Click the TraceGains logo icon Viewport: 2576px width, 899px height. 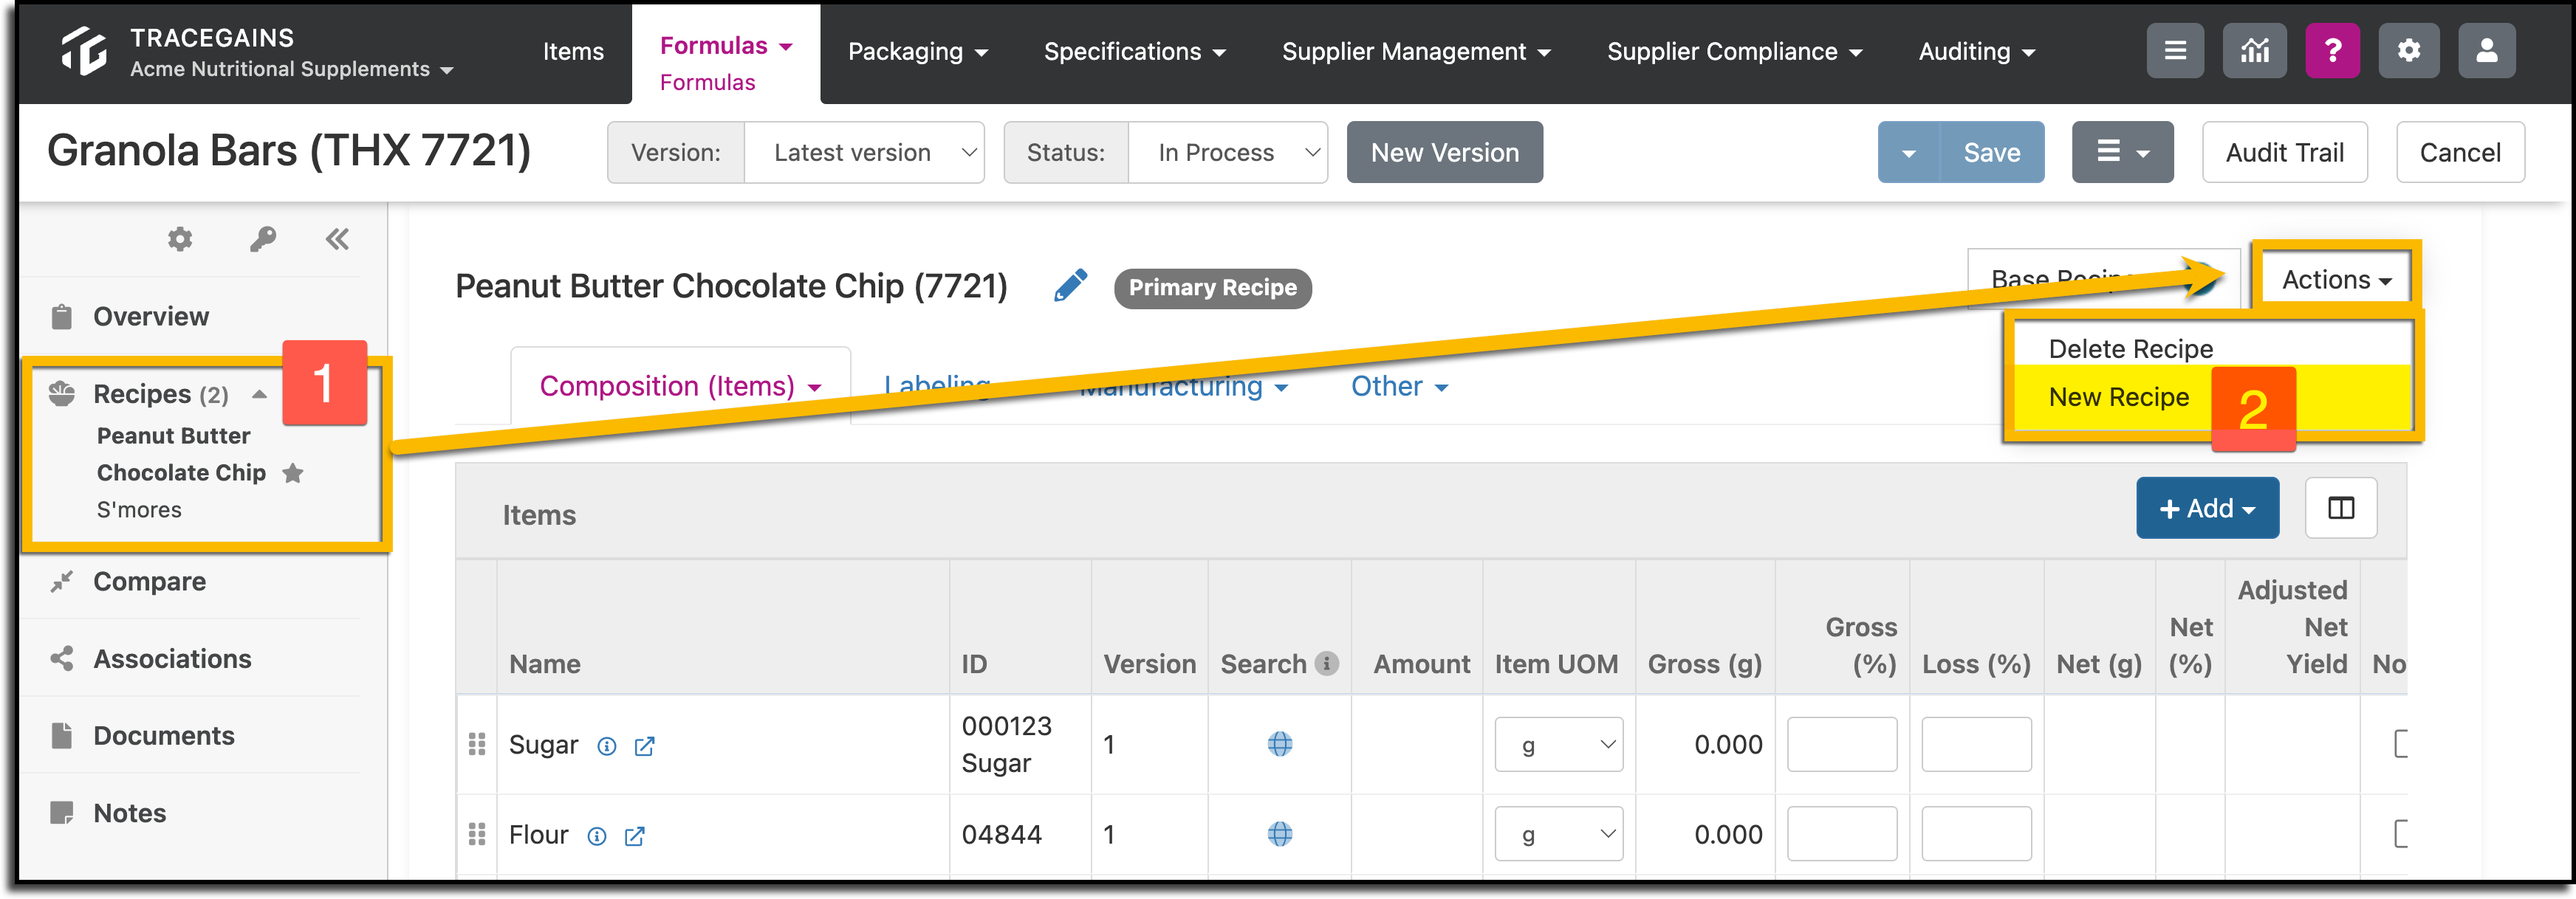[84, 52]
